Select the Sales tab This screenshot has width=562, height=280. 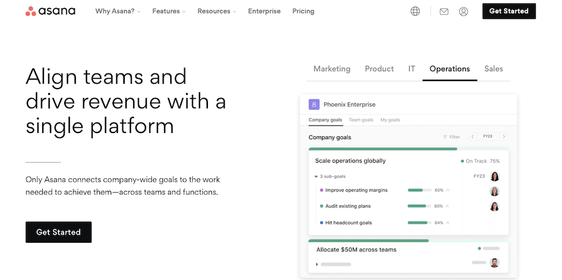pos(493,69)
